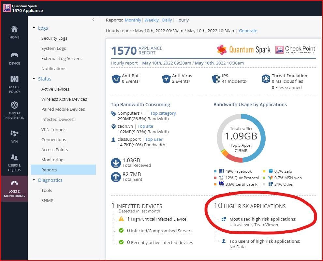Click the '2 Events' Anti-Virus text
The image size is (323, 261).
[181, 81]
